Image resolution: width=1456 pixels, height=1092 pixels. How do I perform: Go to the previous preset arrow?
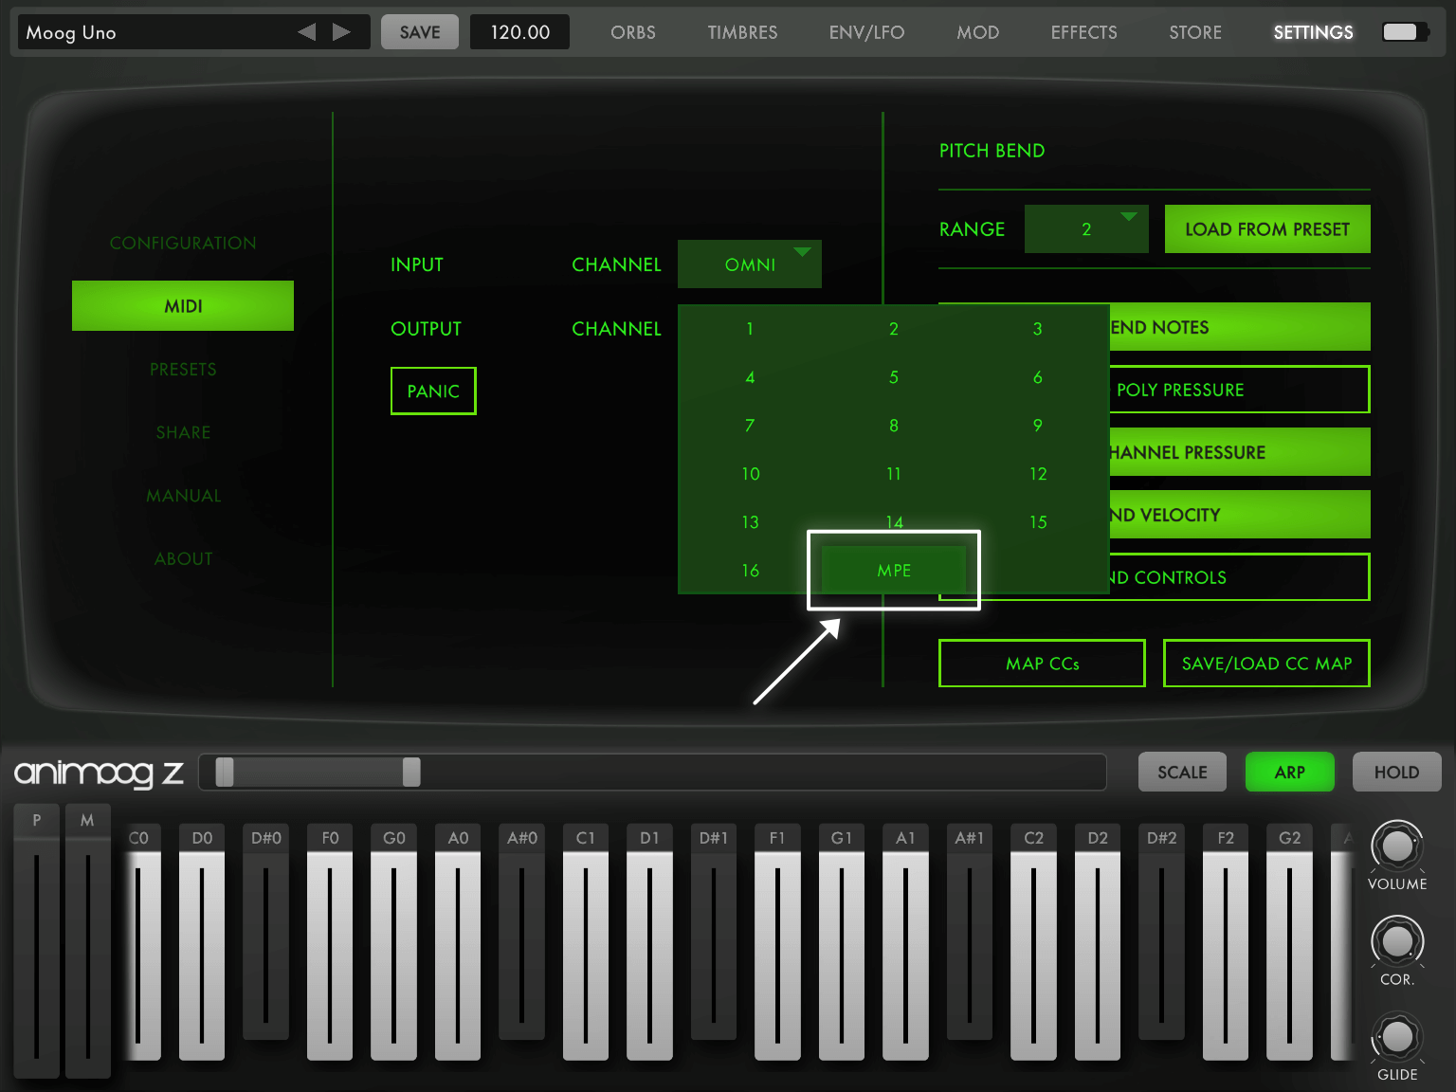coord(306,32)
